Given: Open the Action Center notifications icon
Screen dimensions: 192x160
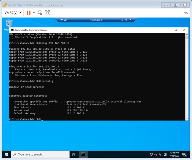Looking at the screenshot, I should 184,155.
